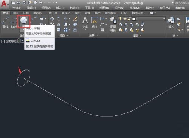Click the Dimension (标注) tool
This screenshot has height=138, width=189.
94,22
